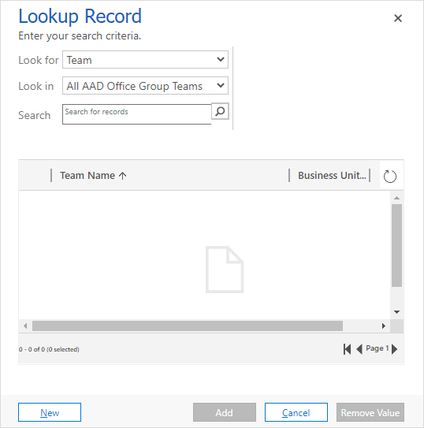This screenshot has height=428, width=424.
Task: Click the Cancel button
Action: tap(296, 412)
